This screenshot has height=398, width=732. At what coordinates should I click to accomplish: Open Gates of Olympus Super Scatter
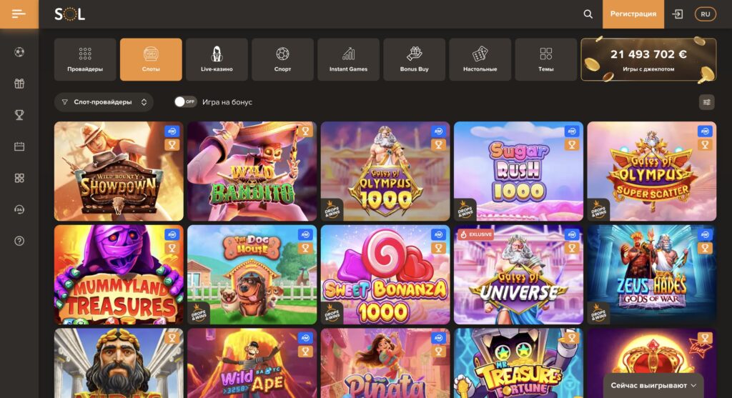652,171
